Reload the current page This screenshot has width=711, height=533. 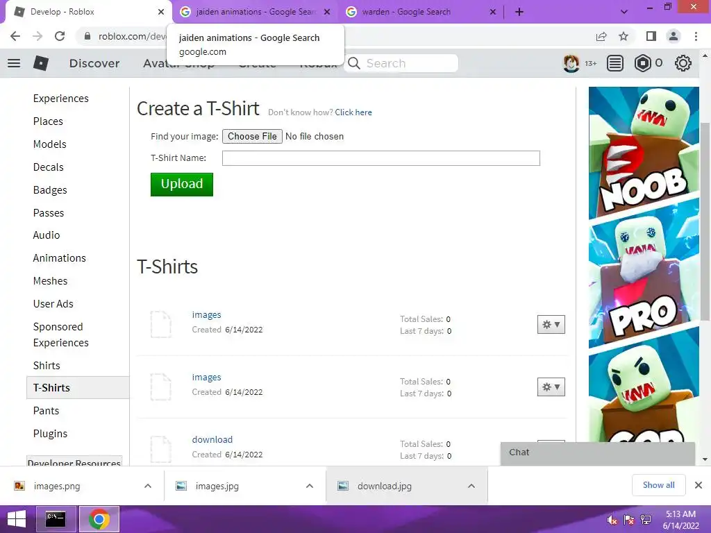(x=60, y=36)
